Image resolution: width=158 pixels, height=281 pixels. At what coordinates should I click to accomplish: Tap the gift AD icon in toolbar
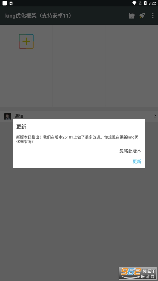tap(132, 16)
